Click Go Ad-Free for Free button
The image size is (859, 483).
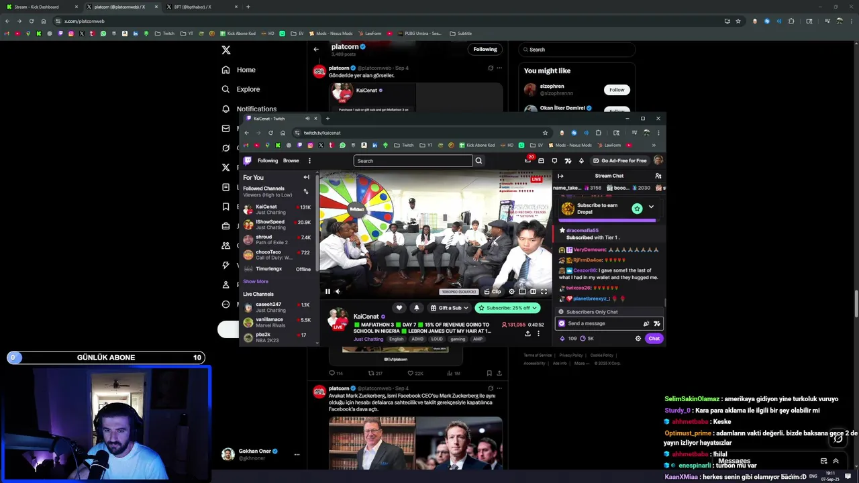[x=619, y=161]
